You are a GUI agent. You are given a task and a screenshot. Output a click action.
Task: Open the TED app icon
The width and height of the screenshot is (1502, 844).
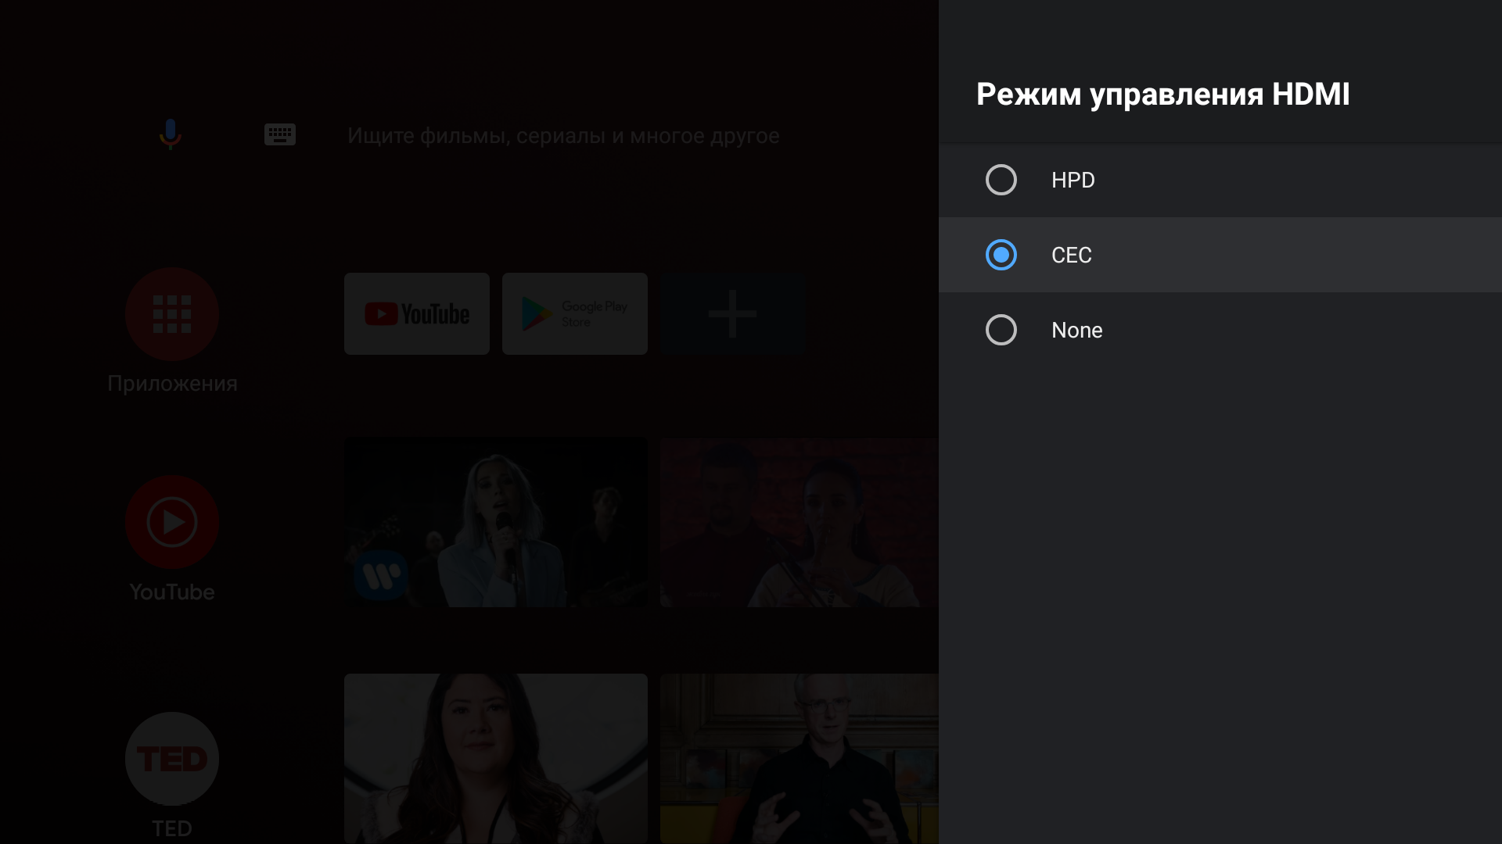pyautogui.click(x=171, y=759)
